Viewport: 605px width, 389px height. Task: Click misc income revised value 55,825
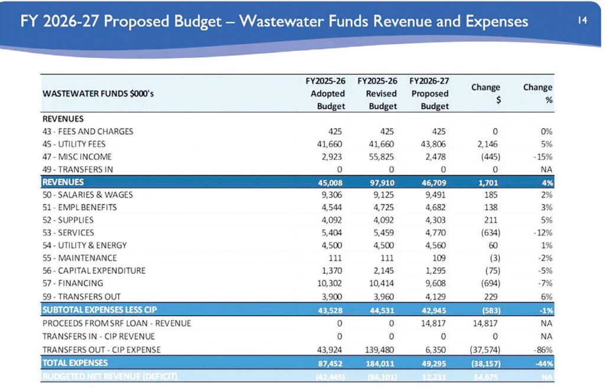point(381,157)
